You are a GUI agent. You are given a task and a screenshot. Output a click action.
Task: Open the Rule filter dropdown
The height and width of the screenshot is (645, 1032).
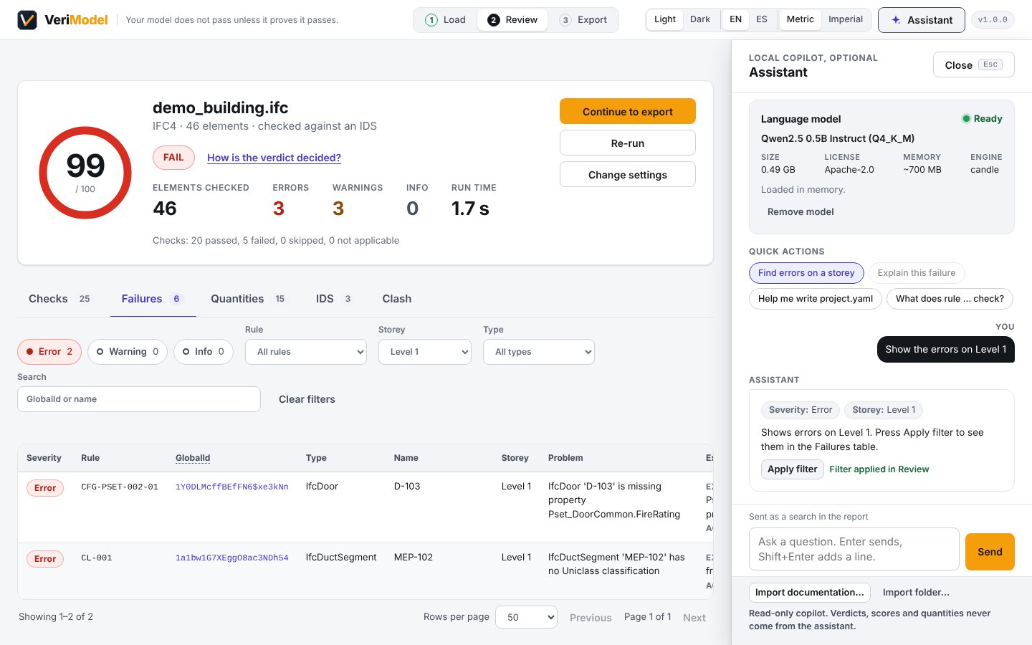pos(306,352)
